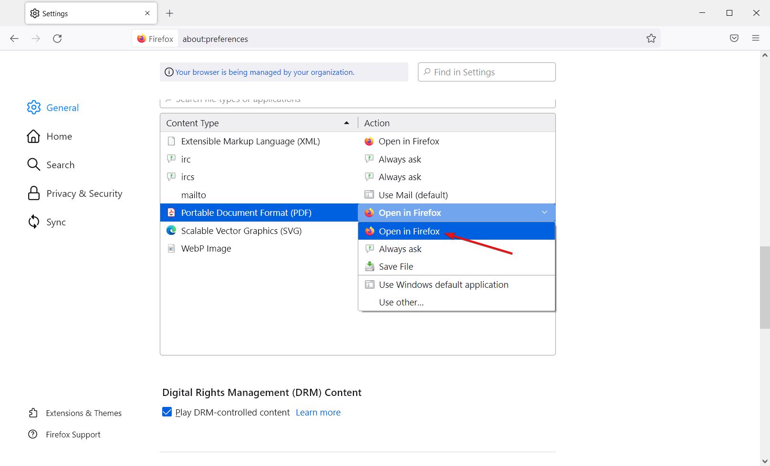Click the Extensions & Themes puzzle icon
The height and width of the screenshot is (466, 770).
33,413
